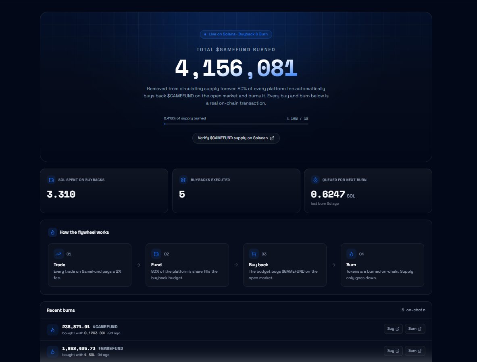Screen dimensions: 477x362
Task: Click the 238,871.91 $GAMEFUND amount
Action: 90,327
